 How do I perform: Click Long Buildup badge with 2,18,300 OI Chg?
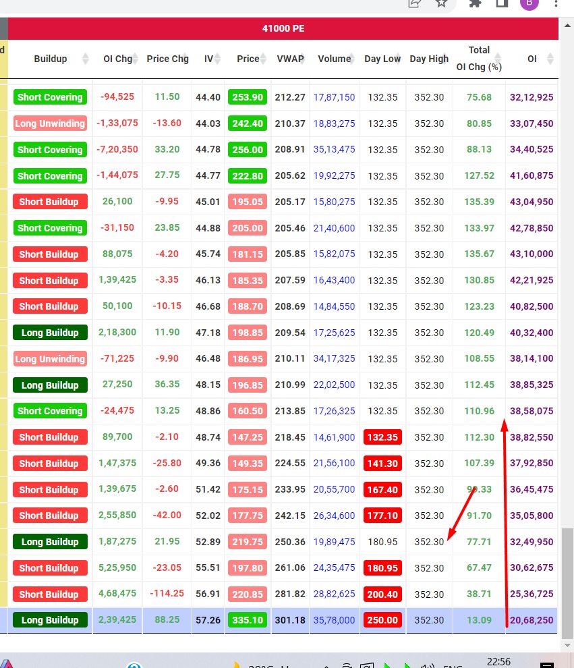pos(50,333)
